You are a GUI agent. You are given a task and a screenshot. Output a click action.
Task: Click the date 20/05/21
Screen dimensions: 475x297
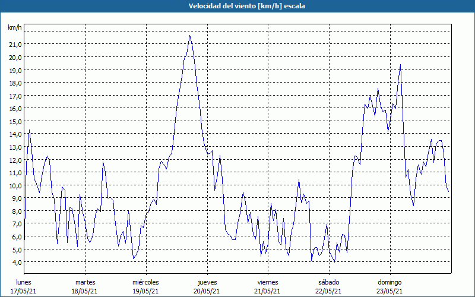pos(207,291)
